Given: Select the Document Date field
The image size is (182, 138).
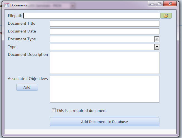Looking at the screenshot, I should pos(105,31).
